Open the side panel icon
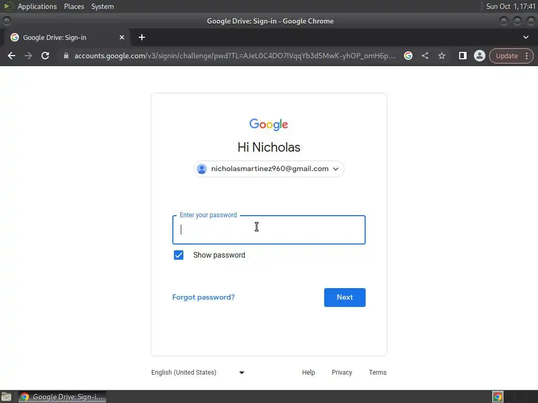Image resolution: width=538 pixels, height=403 pixels. coord(462,56)
